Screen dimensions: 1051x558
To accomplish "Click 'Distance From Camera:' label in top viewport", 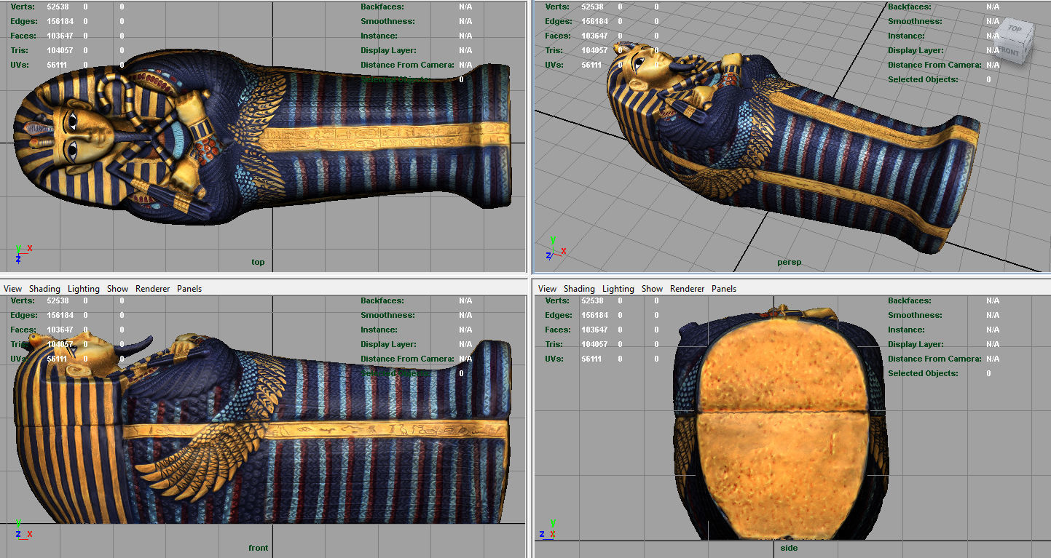I will 407,65.
